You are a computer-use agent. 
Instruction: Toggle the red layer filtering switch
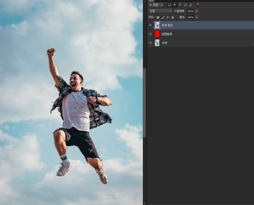pyautogui.click(x=198, y=5)
